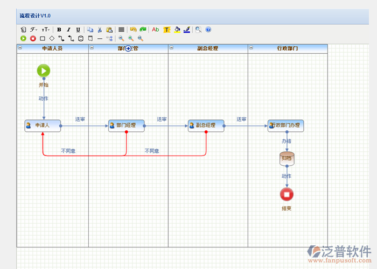Viewport: 377px width, 269px height.
Task: Click the cut scissors icon
Action: coord(99,30)
